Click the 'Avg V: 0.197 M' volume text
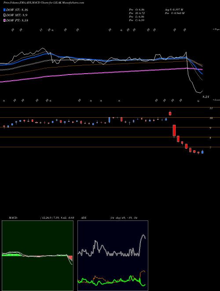 click(174, 9)
